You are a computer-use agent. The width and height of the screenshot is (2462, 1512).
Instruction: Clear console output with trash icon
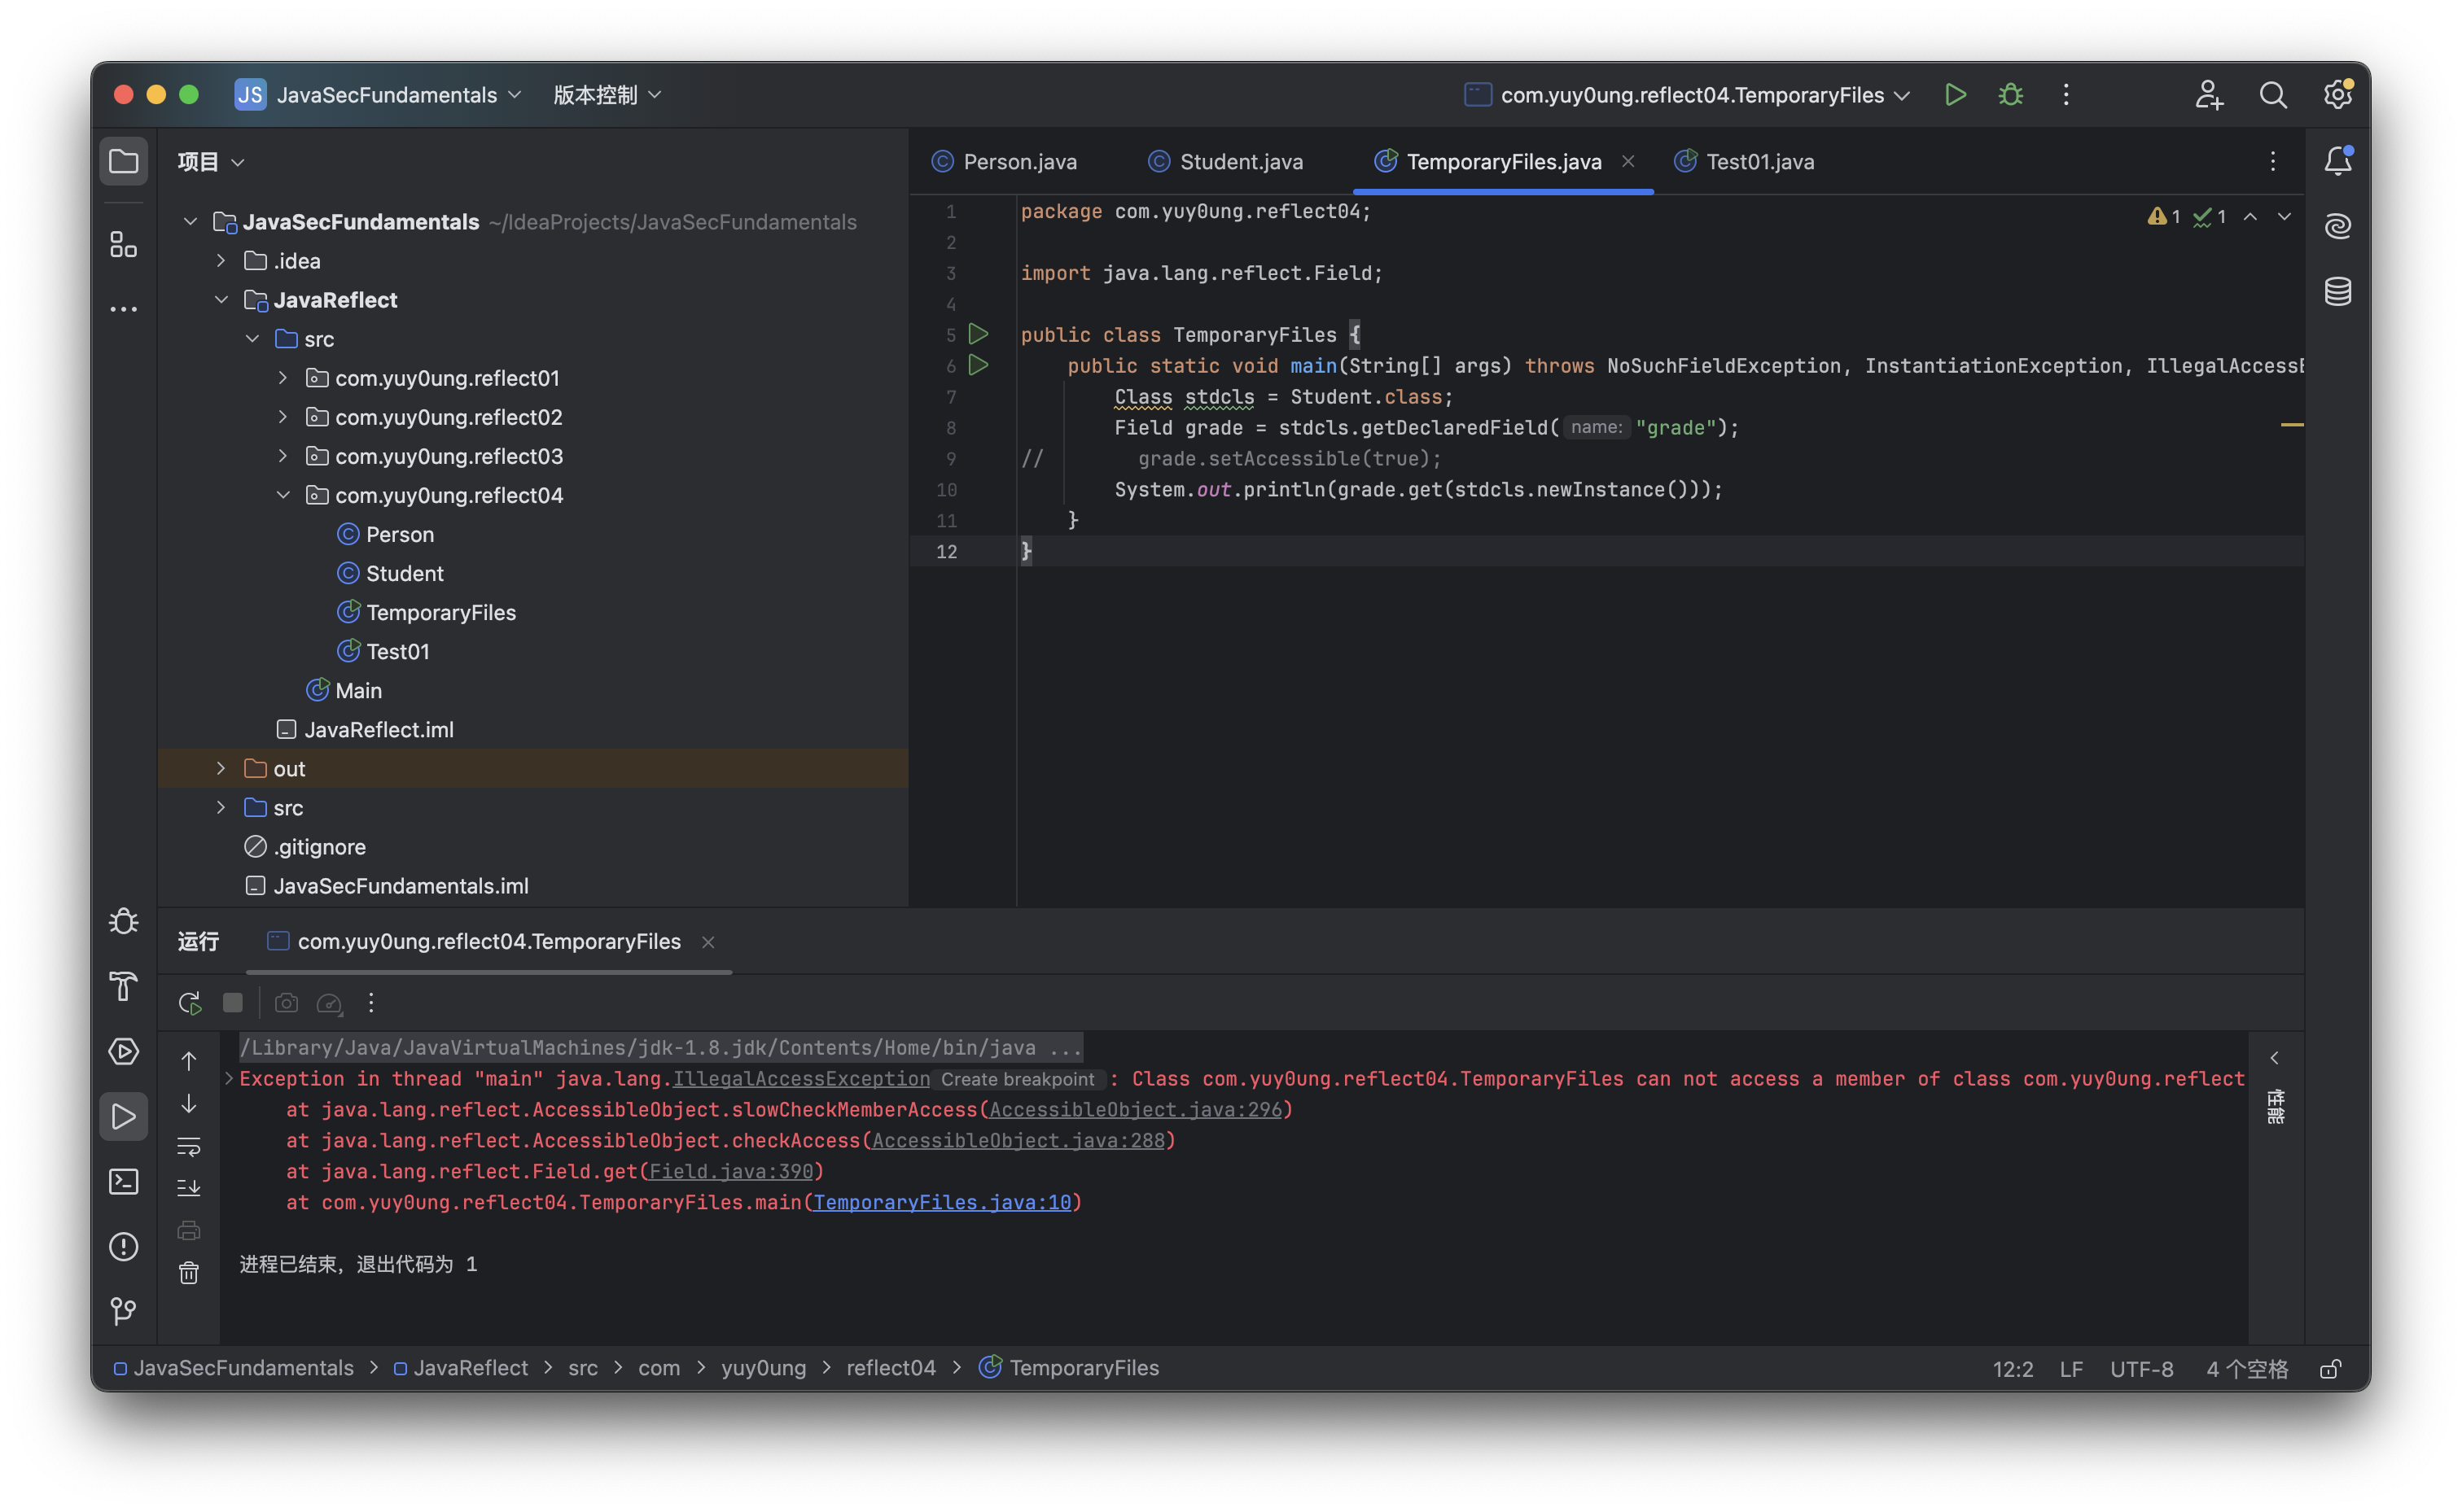coord(189,1273)
